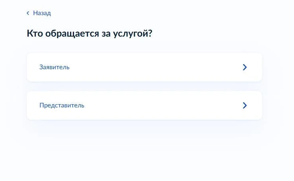Select the Представитель option card

pyautogui.click(x=144, y=105)
